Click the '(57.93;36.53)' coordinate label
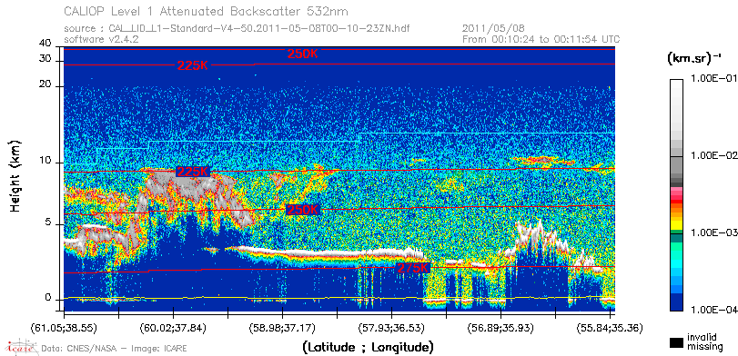Viewport: 738px width, 356px height. tap(391, 327)
